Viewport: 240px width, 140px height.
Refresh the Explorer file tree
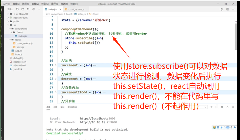click(x=28, y=9)
